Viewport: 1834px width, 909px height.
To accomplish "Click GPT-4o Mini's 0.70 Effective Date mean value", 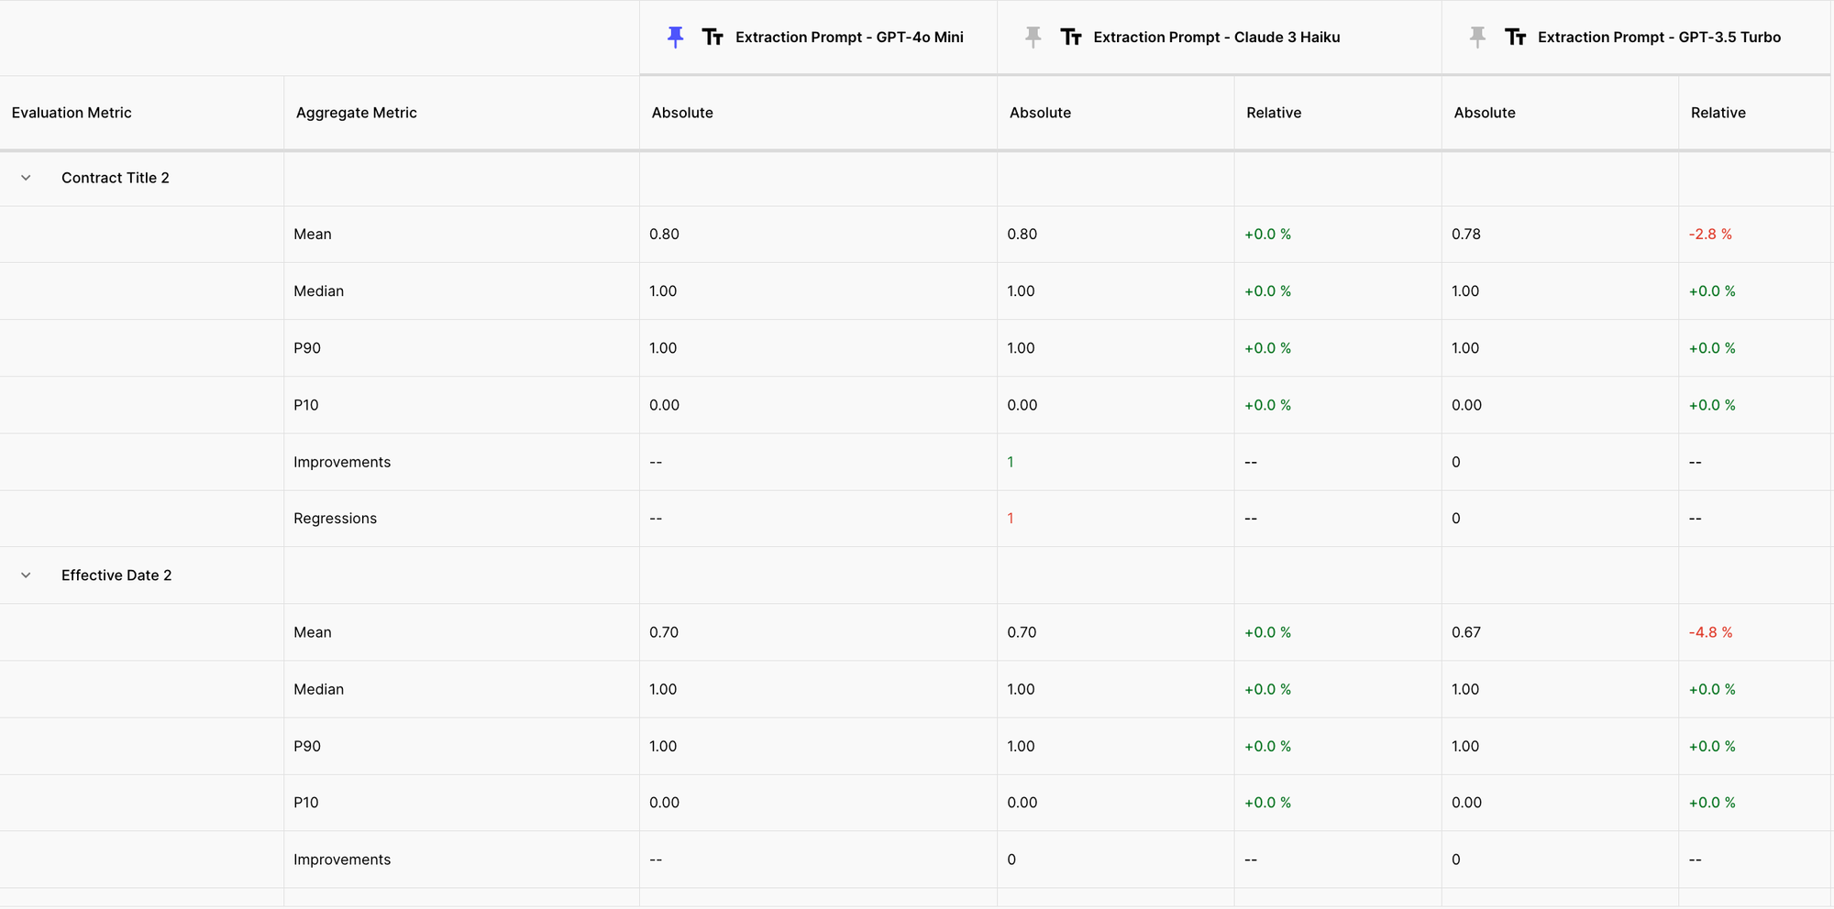I will click(664, 632).
